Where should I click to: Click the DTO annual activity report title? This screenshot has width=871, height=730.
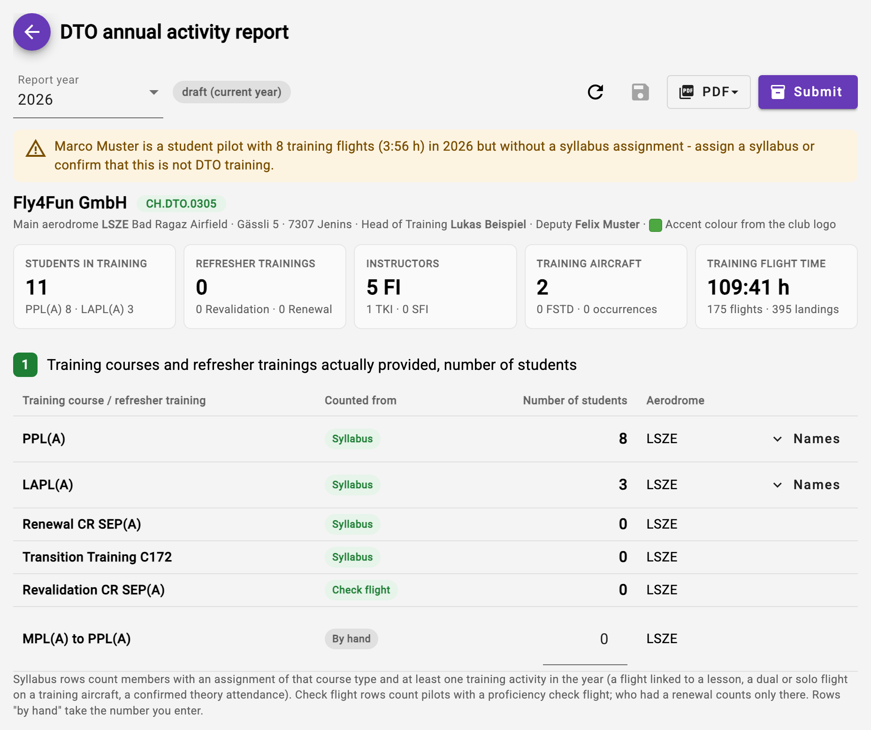pyautogui.click(x=174, y=32)
